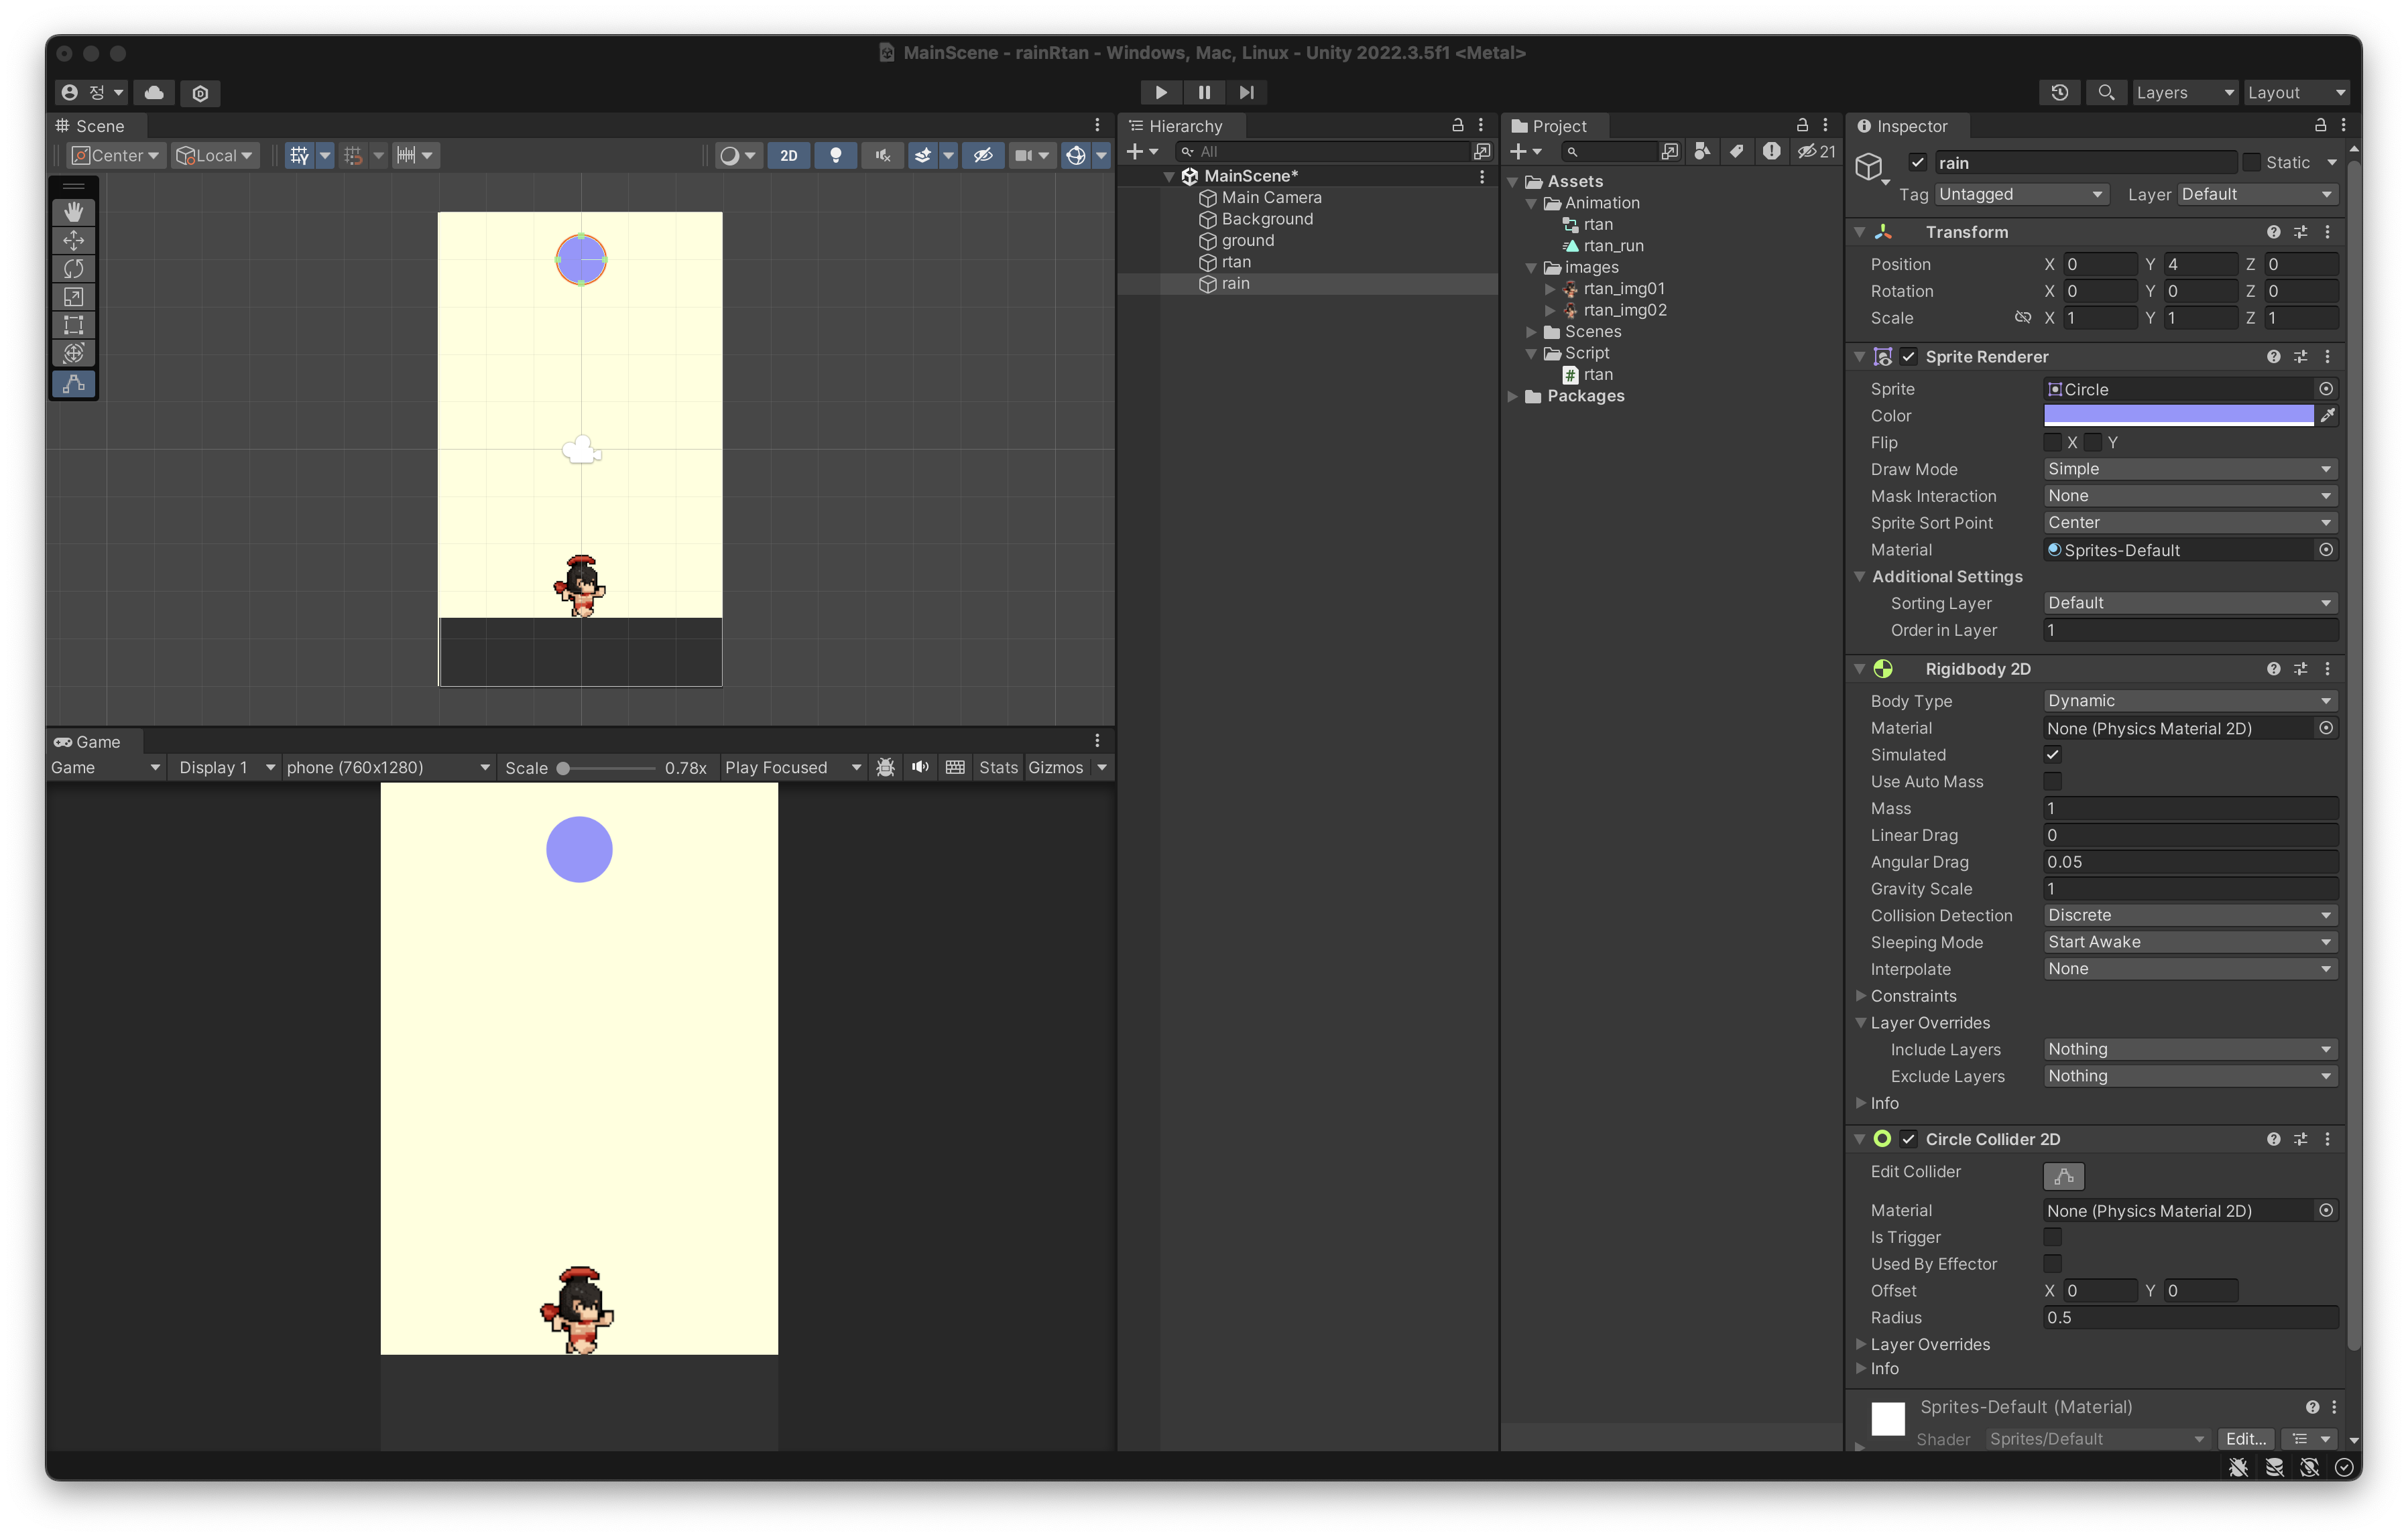Expand the Scenes folder in Project

[1531, 332]
